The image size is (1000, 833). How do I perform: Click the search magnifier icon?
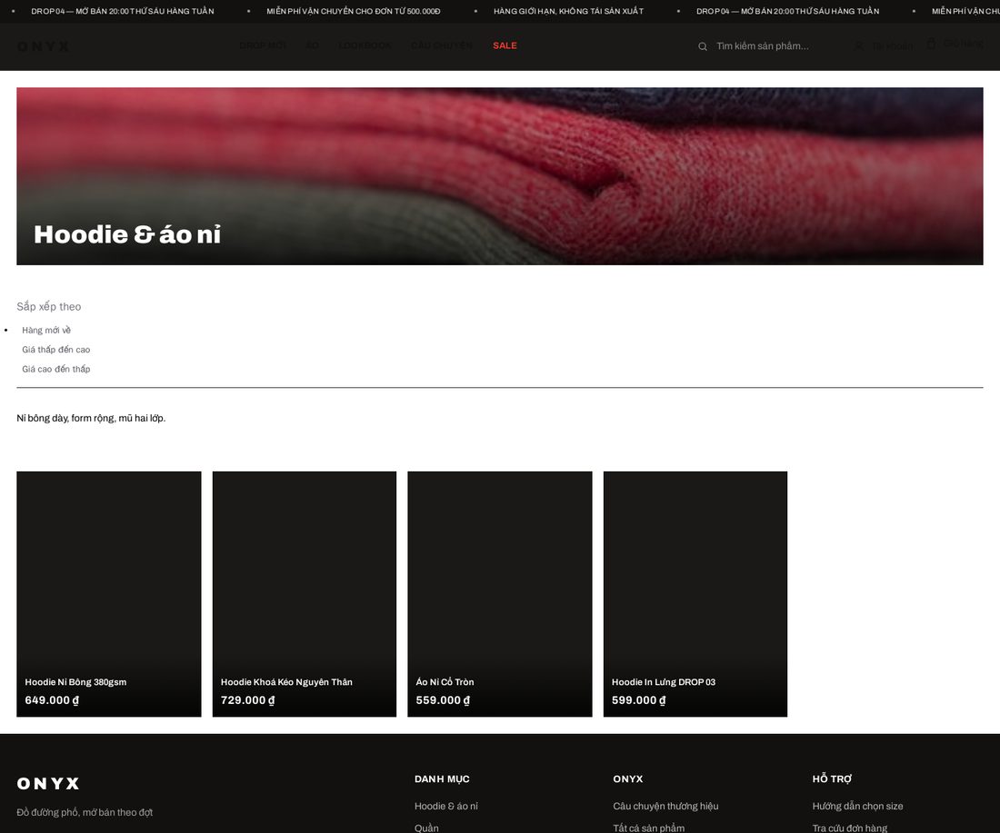coord(702,46)
